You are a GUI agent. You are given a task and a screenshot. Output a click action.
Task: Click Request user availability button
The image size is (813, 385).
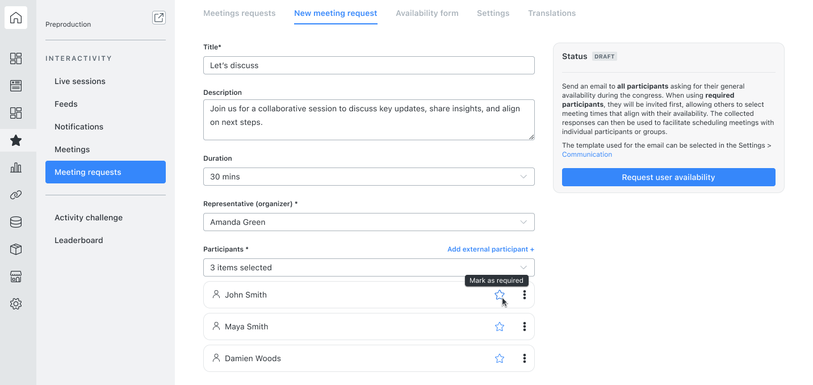pyautogui.click(x=669, y=177)
